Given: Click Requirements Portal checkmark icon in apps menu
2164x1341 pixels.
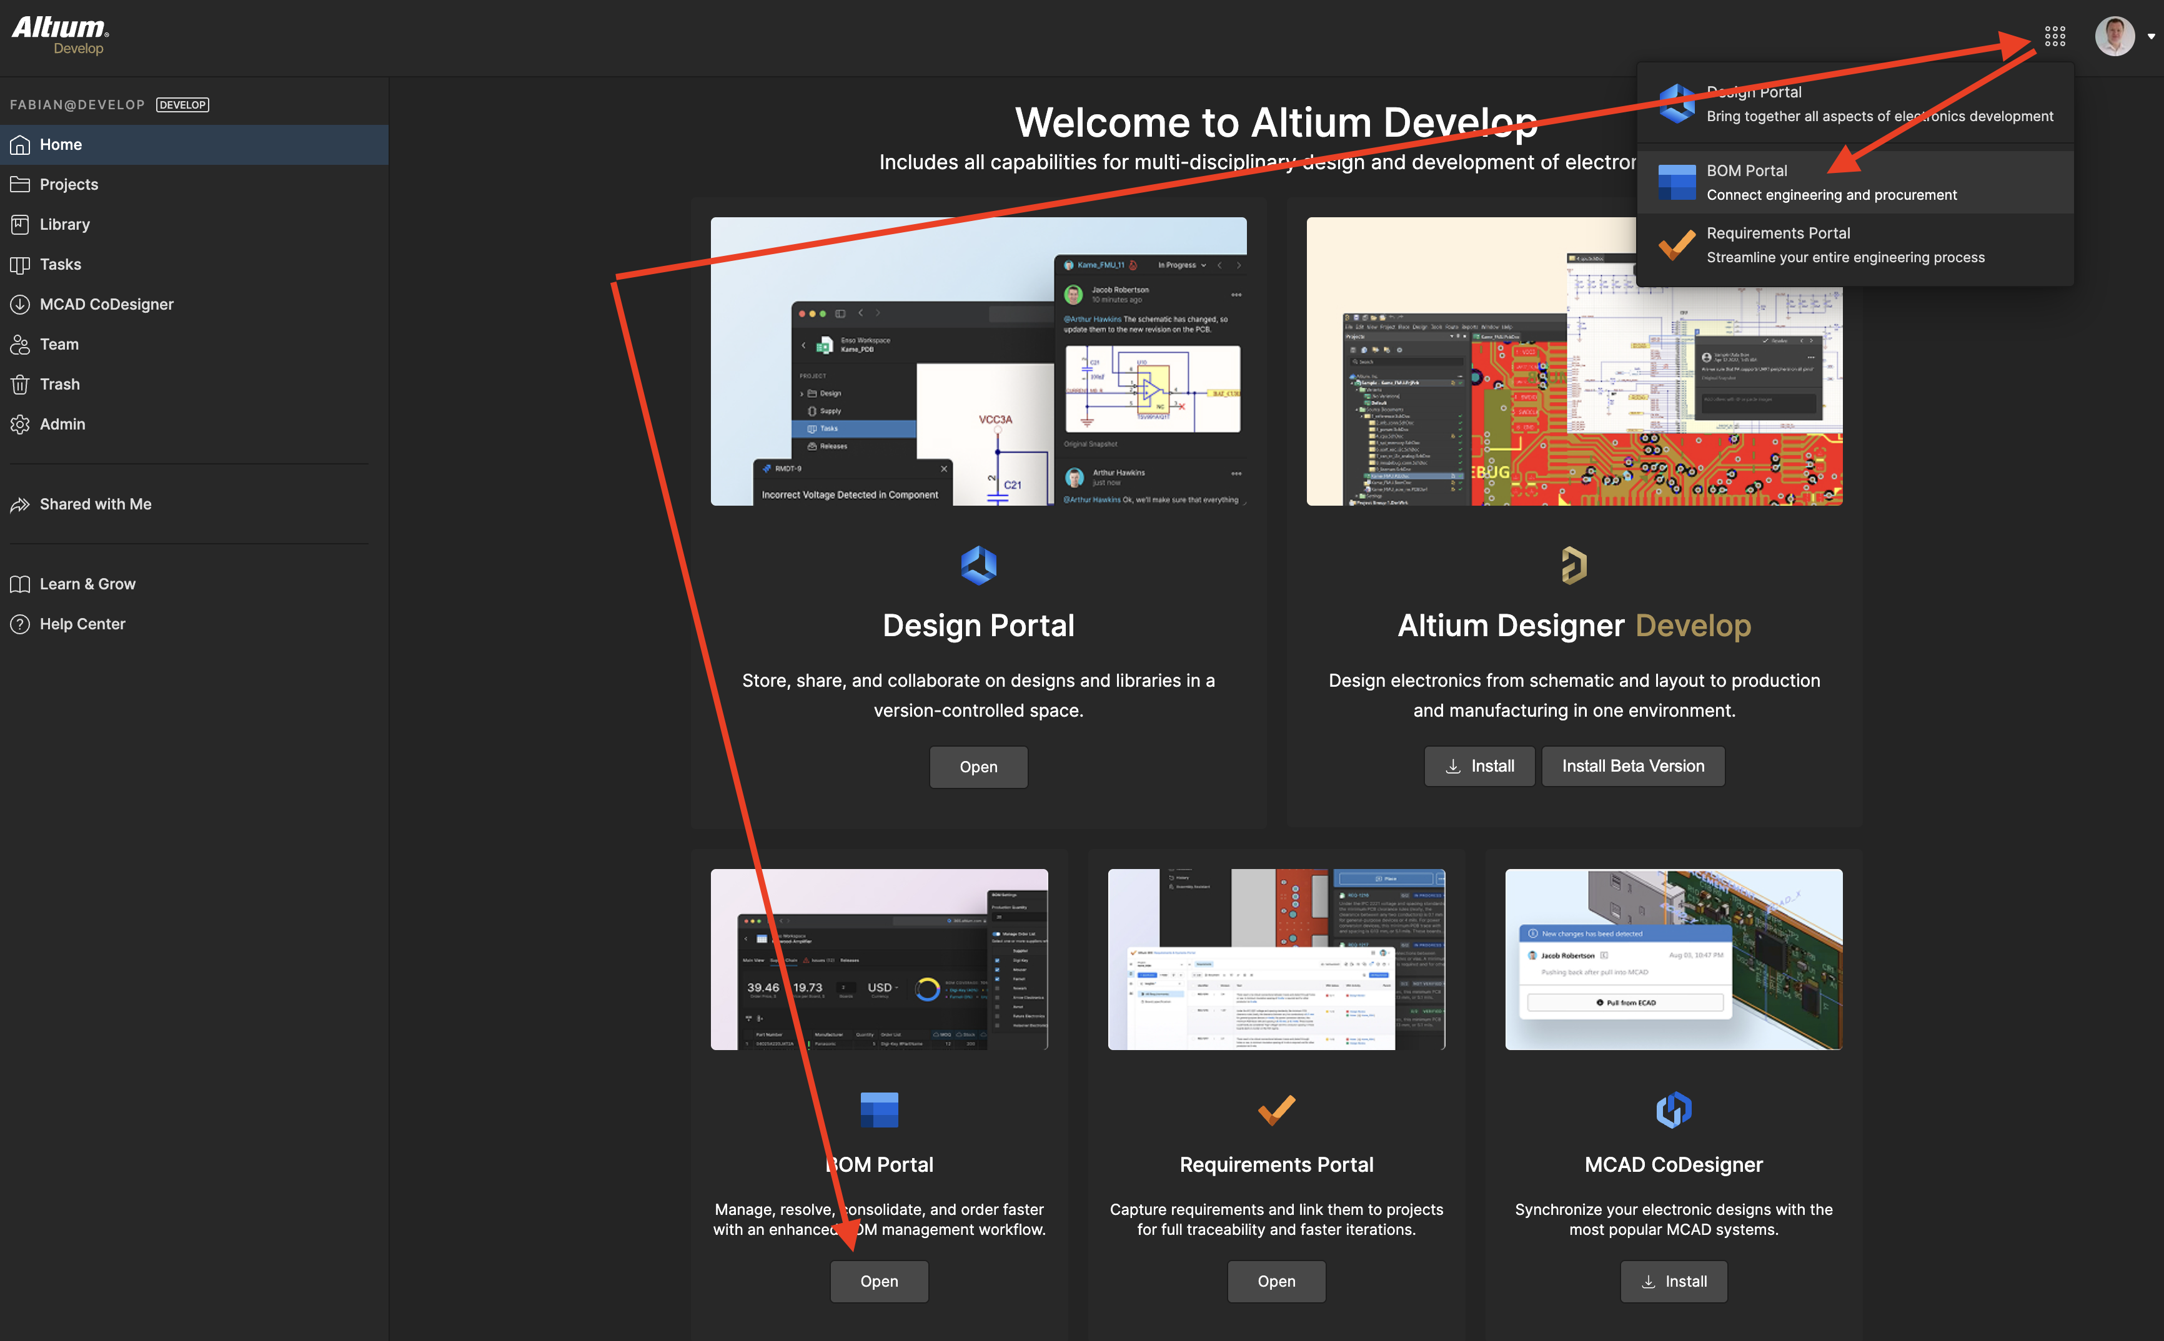Looking at the screenshot, I should 1677,245.
